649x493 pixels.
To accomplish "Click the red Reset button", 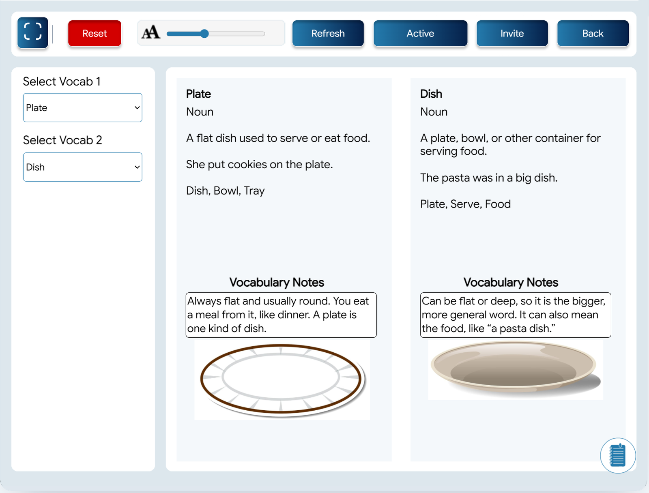I will (x=95, y=33).
